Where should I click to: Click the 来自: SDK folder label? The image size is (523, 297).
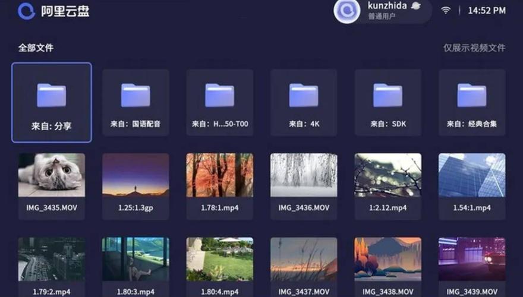coord(388,124)
